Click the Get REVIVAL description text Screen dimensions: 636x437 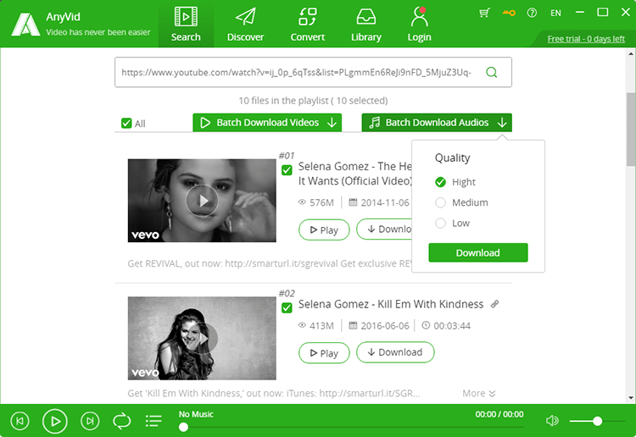[x=270, y=263]
